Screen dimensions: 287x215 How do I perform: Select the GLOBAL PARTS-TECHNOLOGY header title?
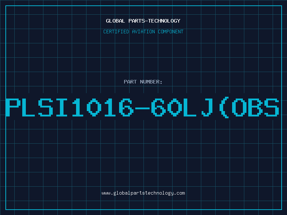pos(143,21)
